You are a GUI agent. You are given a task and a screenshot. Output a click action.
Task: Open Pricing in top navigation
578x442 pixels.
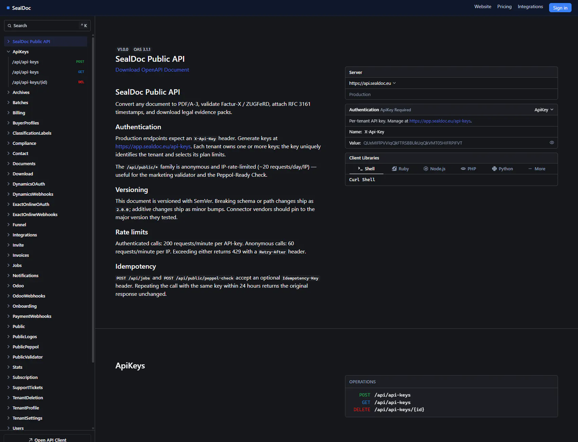[504, 6]
